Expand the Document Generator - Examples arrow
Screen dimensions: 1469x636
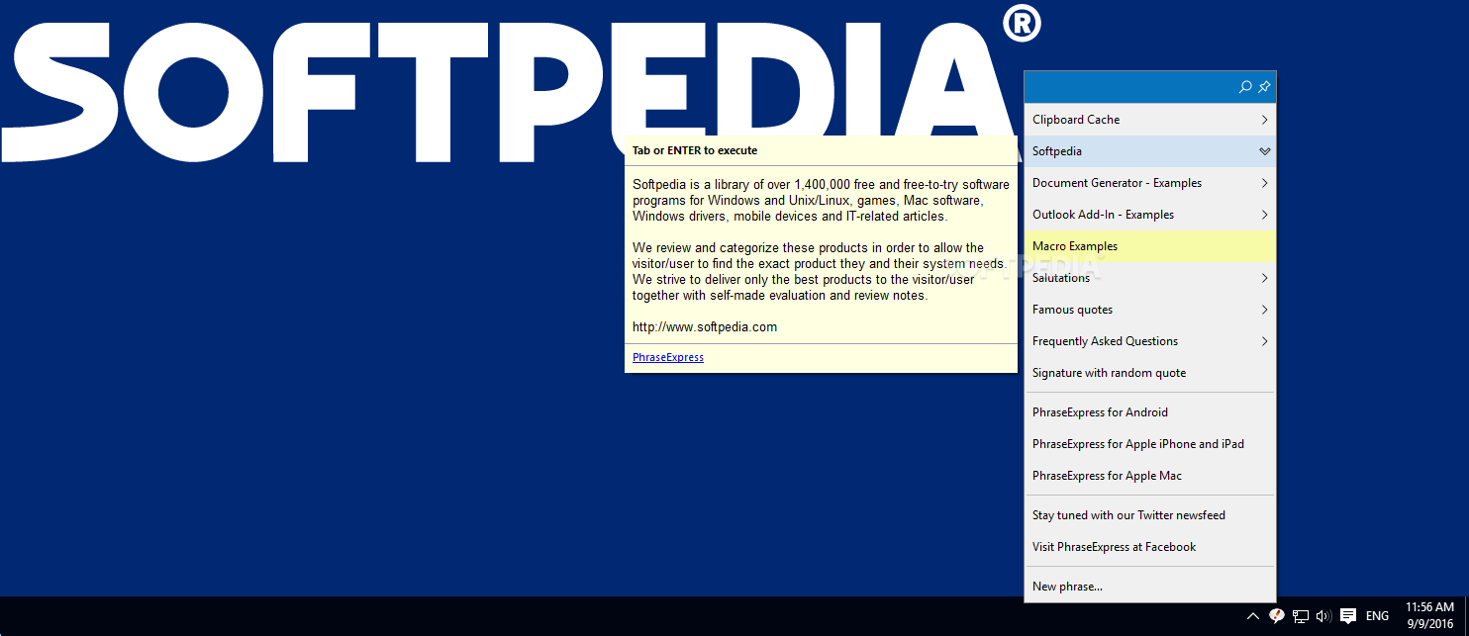coord(1264,183)
